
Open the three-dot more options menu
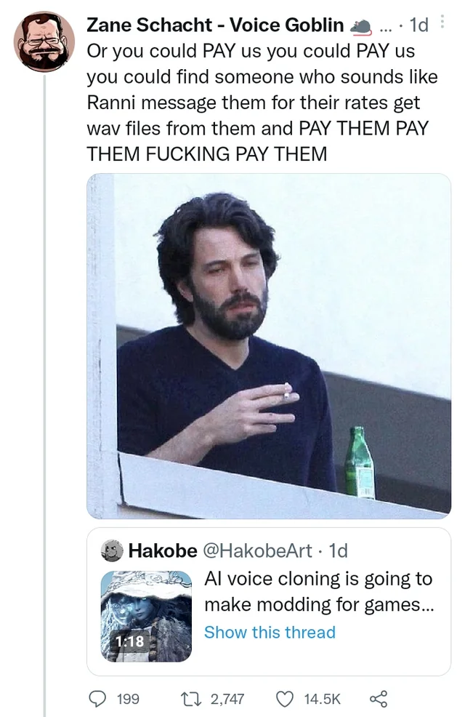coord(442,22)
